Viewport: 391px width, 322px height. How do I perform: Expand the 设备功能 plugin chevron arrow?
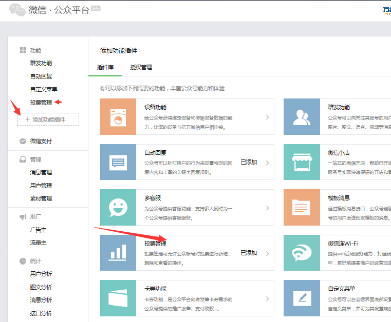267,117
